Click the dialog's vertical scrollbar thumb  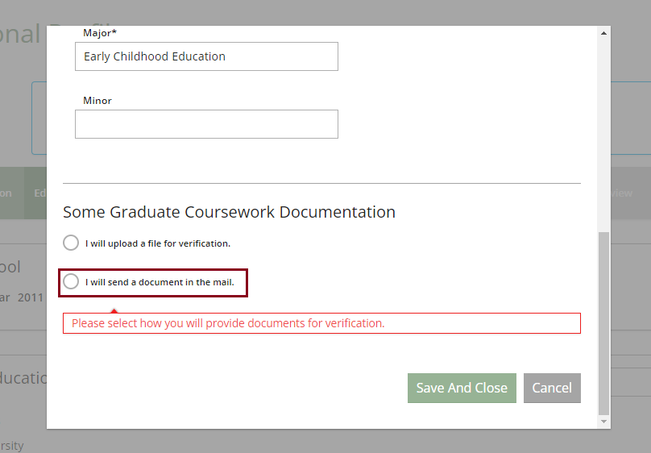coord(603,322)
